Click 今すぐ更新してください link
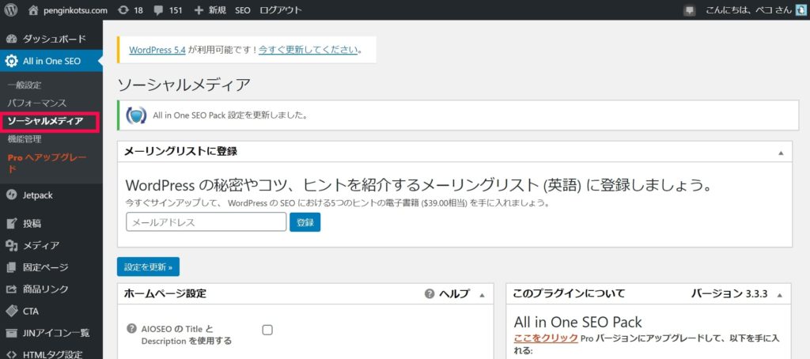Viewport: 810px width, 359px height. pos(308,50)
